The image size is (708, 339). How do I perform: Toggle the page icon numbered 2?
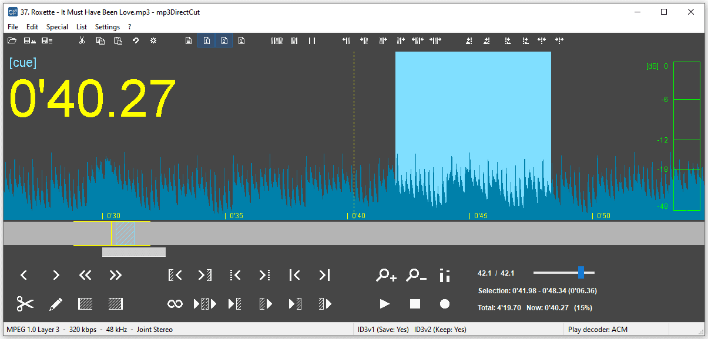coord(224,40)
